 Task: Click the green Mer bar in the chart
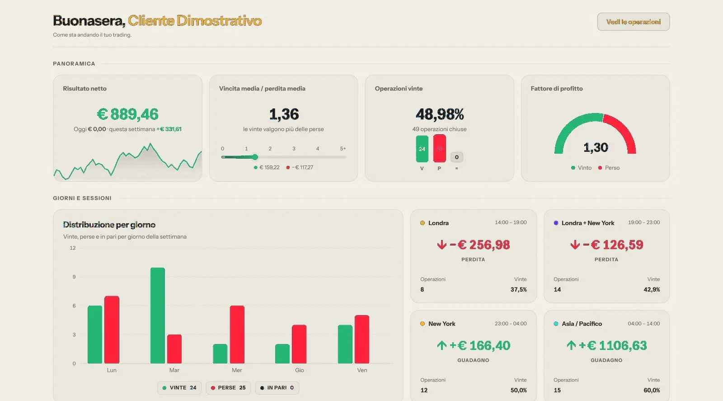pos(220,354)
